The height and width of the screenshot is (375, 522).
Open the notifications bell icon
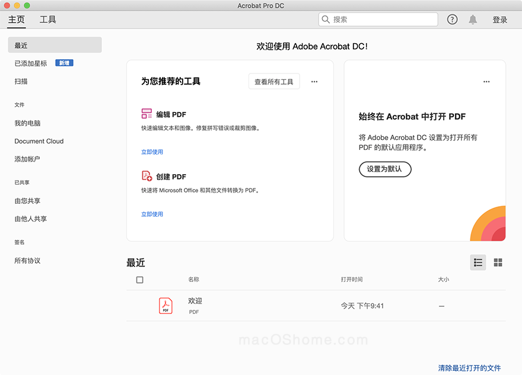[x=473, y=20]
